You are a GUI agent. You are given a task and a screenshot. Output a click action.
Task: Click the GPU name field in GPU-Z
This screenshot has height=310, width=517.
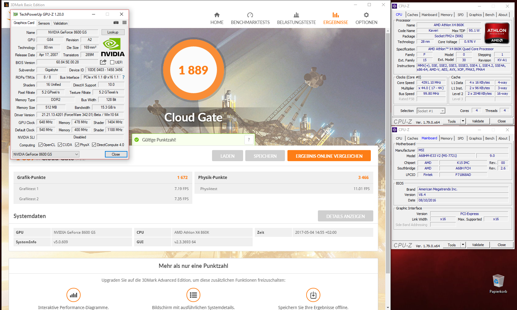tap(67, 32)
